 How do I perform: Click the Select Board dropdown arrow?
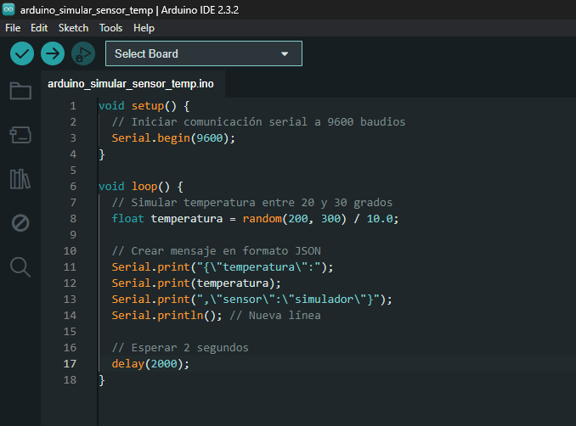click(x=285, y=54)
